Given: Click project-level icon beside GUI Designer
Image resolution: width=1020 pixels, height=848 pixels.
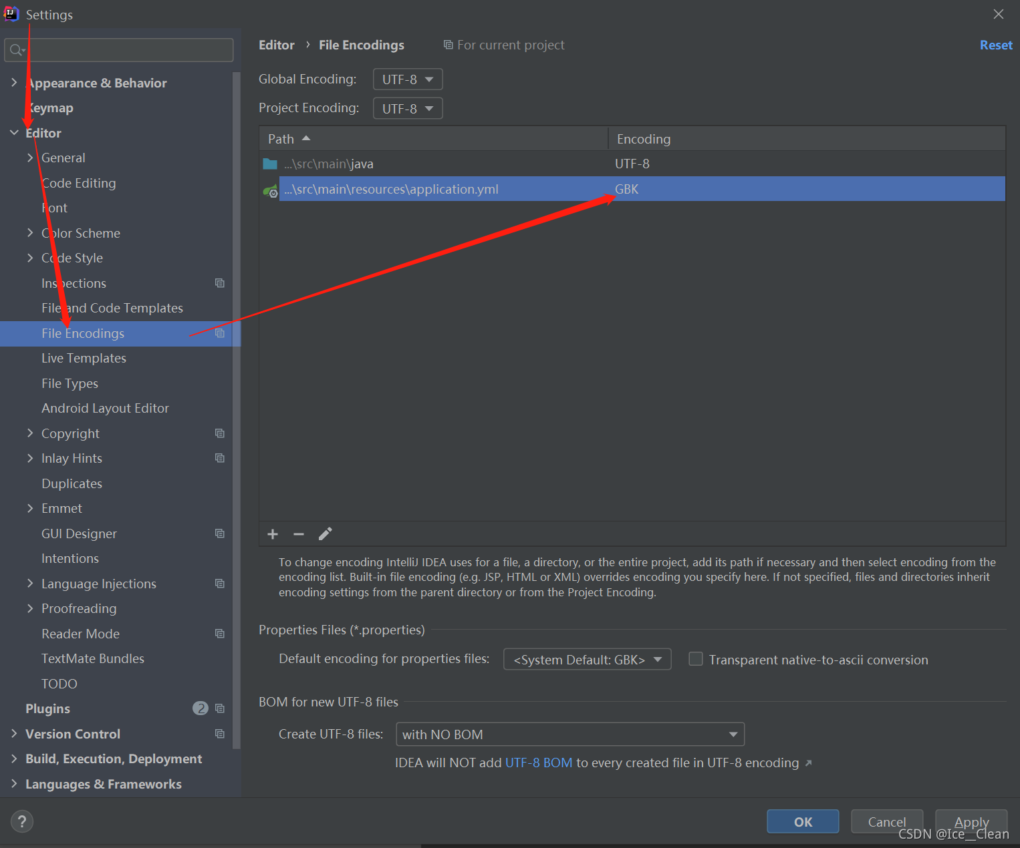Looking at the screenshot, I should 220,534.
